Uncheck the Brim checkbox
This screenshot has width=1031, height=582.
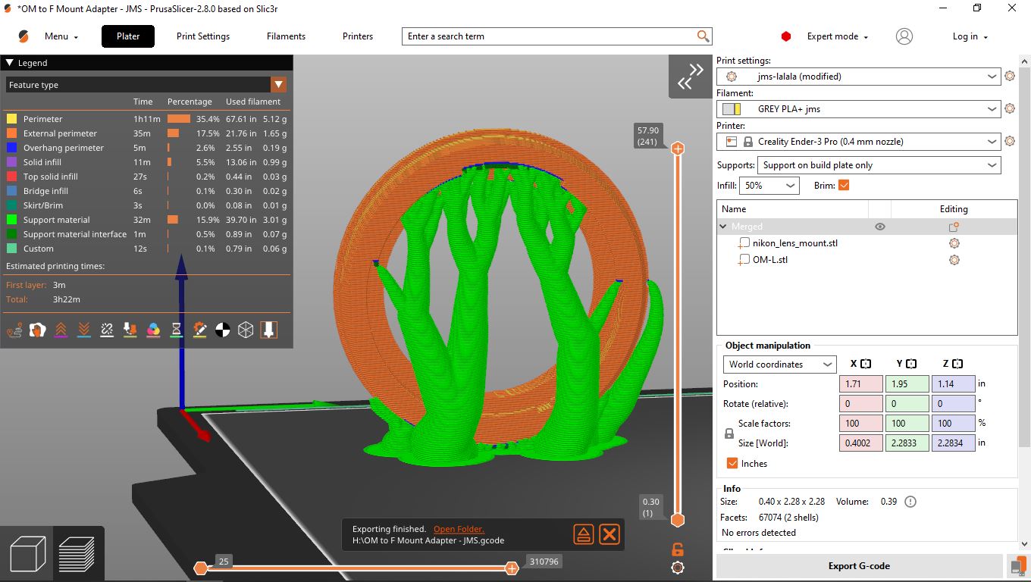(844, 185)
